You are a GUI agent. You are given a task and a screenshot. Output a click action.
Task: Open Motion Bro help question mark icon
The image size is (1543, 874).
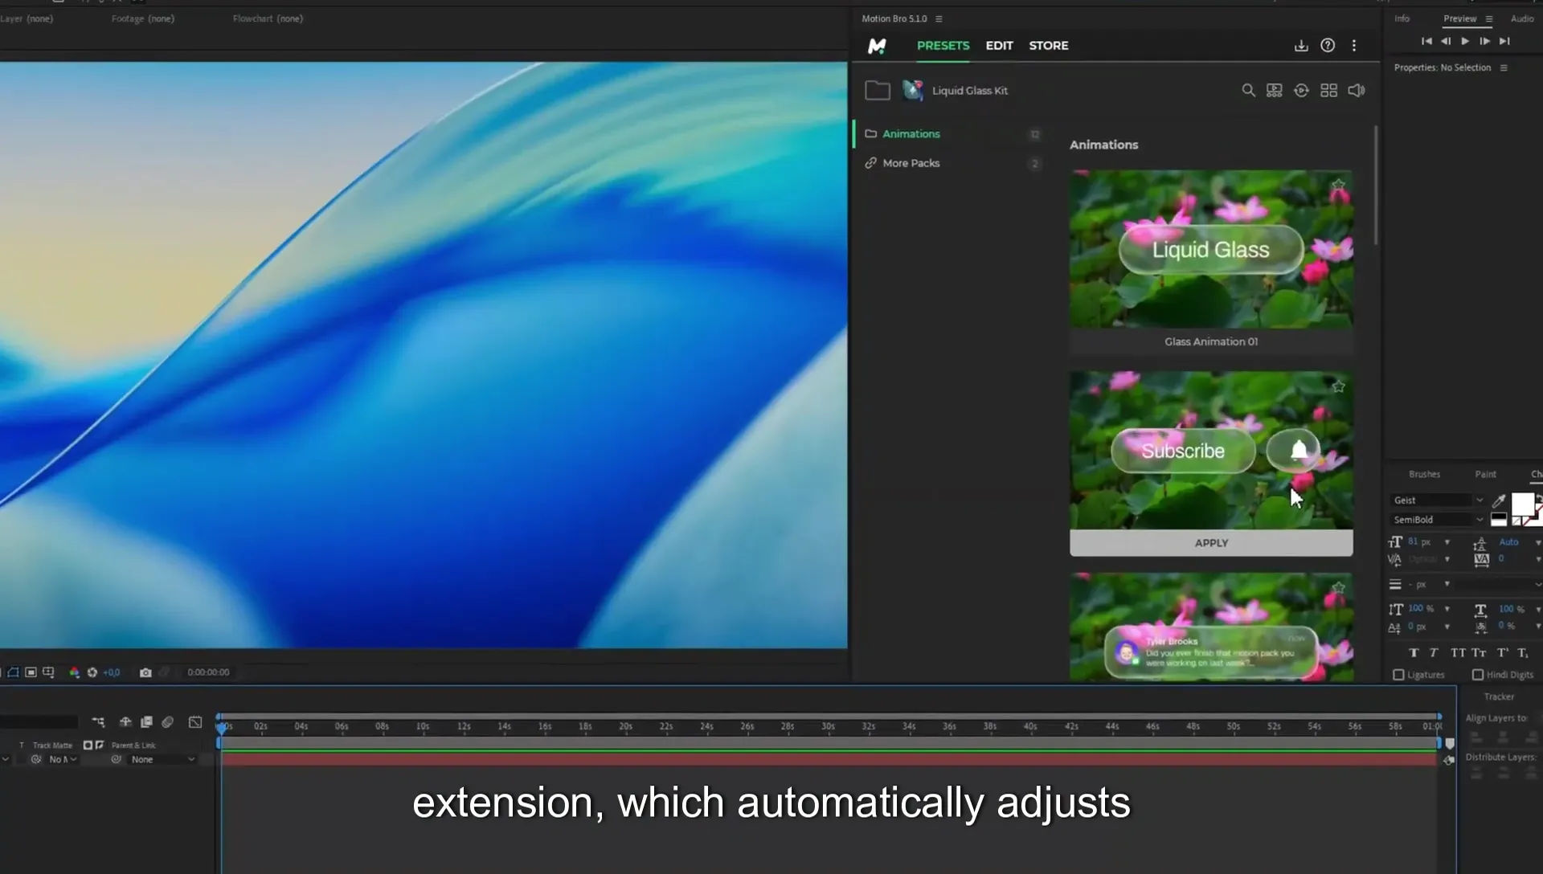coord(1328,46)
